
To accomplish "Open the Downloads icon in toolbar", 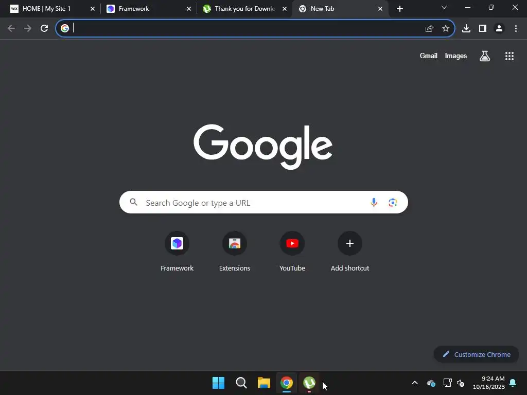I will [466, 29].
